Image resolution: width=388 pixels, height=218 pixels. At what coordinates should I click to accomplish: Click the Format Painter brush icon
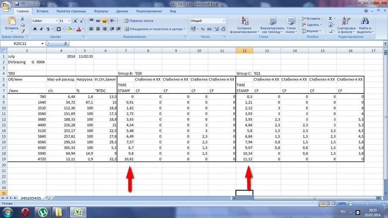coord(22,31)
